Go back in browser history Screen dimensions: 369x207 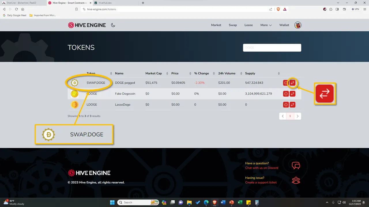pyautogui.click(x=4, y=9)
